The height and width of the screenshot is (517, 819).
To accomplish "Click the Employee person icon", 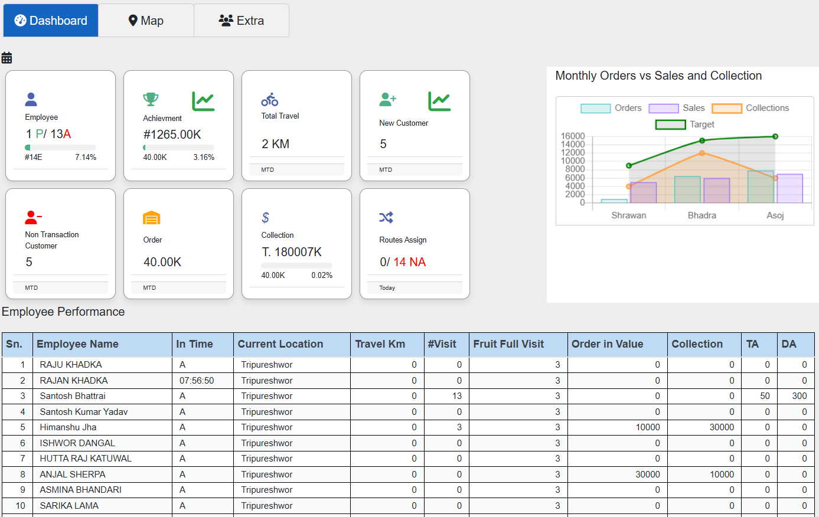I will pos(31,99).
